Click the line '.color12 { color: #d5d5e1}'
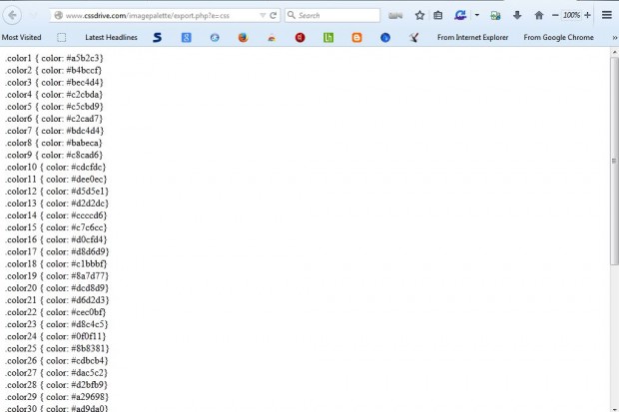This screenshot has height=412, width=619. pyautogui.click(x=57, y=191)
